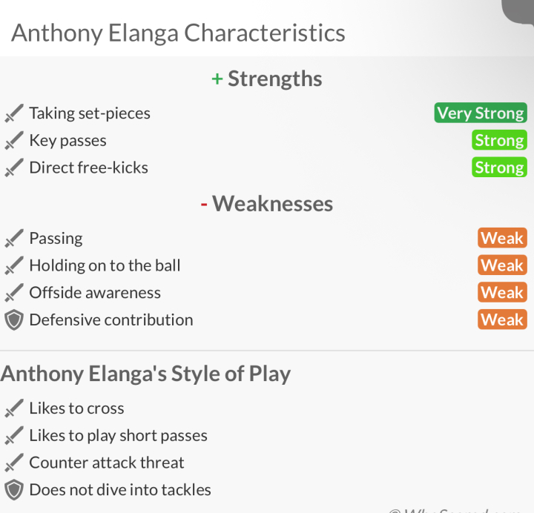Click the shield icon beside Does not dive into tackles

tap(14, 490)
